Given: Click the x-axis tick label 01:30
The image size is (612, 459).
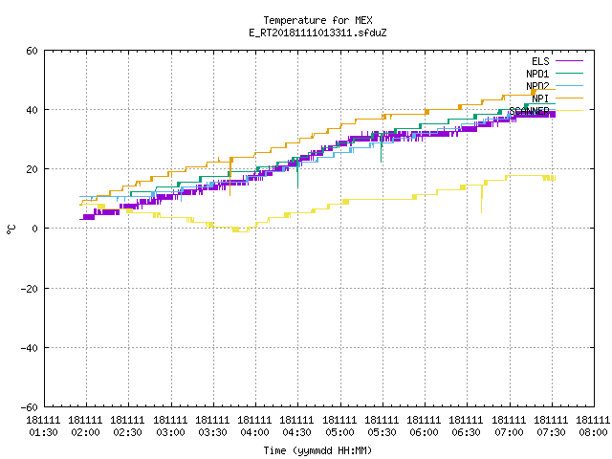Looking at the screenshot, I should click(43, 433).
